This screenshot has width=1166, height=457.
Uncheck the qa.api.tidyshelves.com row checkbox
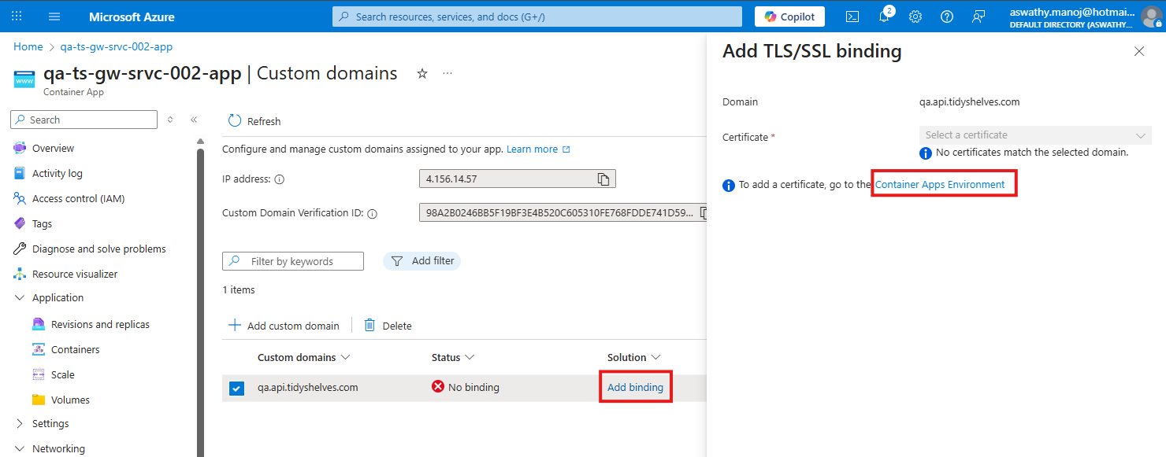[236, 388]
